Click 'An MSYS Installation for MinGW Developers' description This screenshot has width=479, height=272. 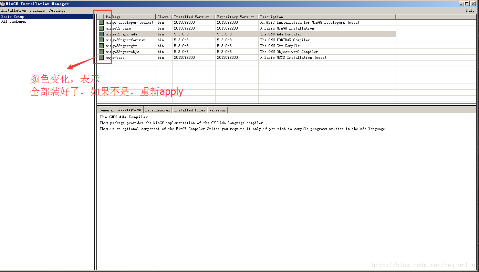[310, 22]
